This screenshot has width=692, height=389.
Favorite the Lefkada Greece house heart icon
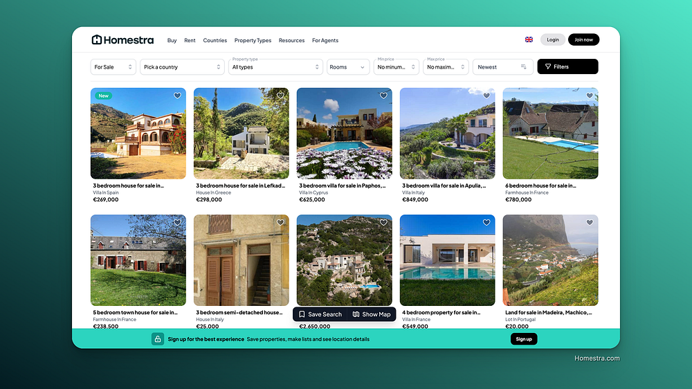coord(280,96)
